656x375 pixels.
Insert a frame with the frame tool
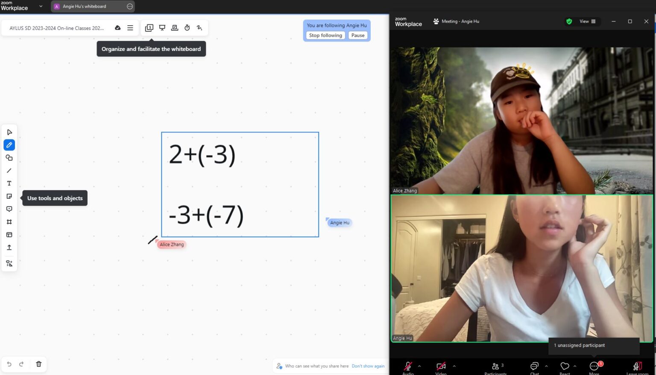coord(9,222)
